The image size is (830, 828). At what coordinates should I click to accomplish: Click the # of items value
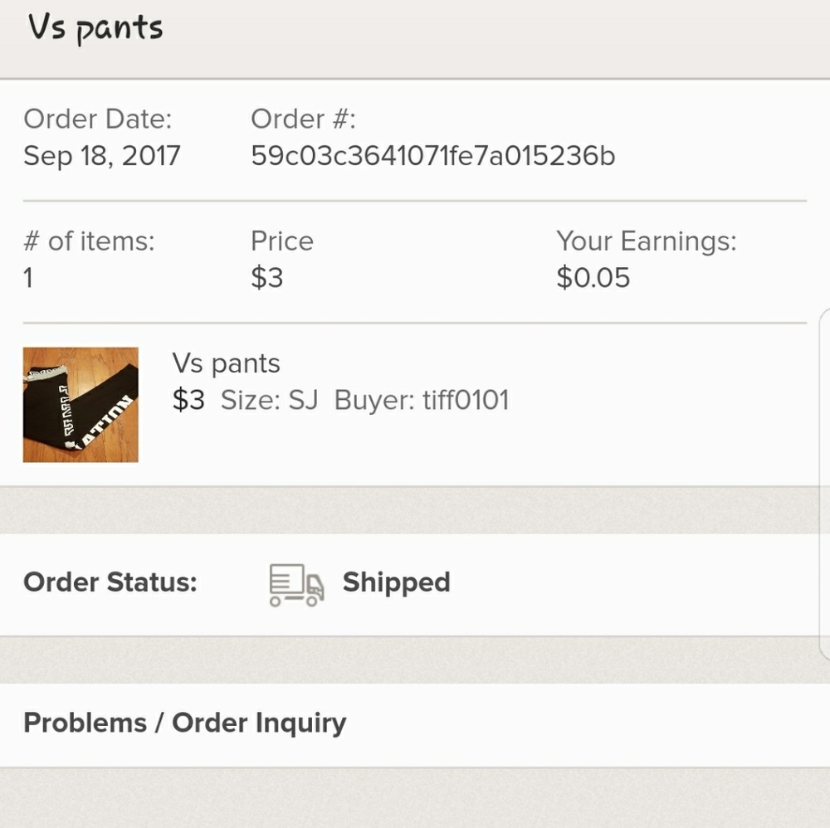tap(27, 277)
